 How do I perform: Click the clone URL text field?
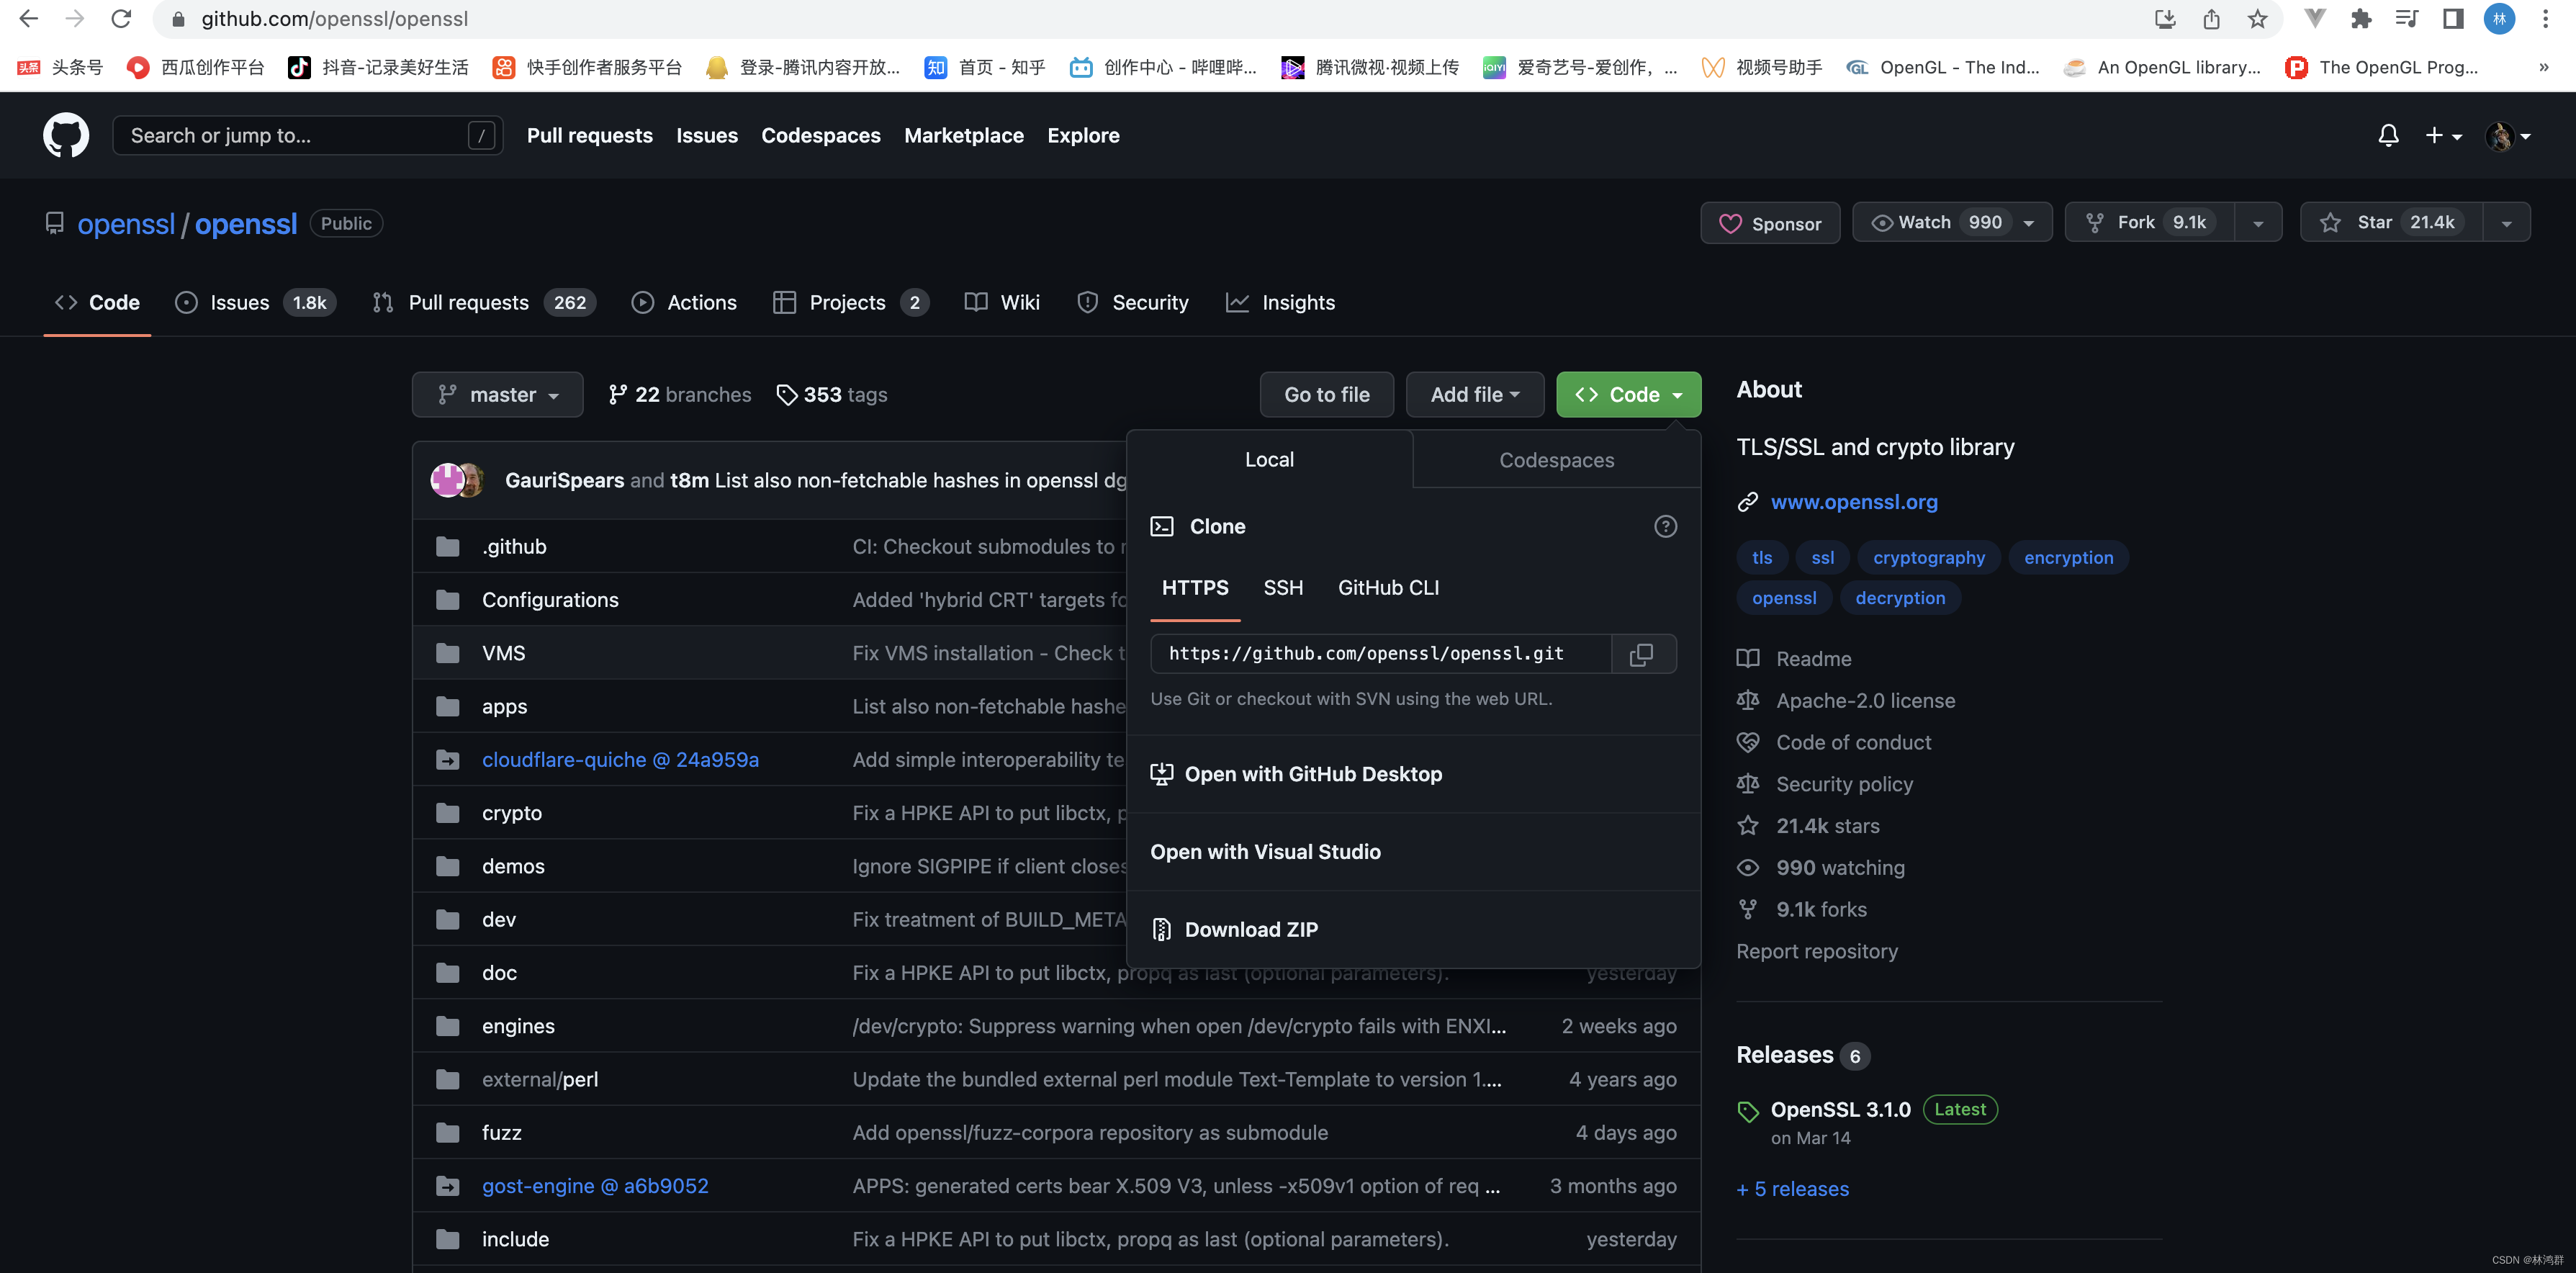pos(1381,654)
